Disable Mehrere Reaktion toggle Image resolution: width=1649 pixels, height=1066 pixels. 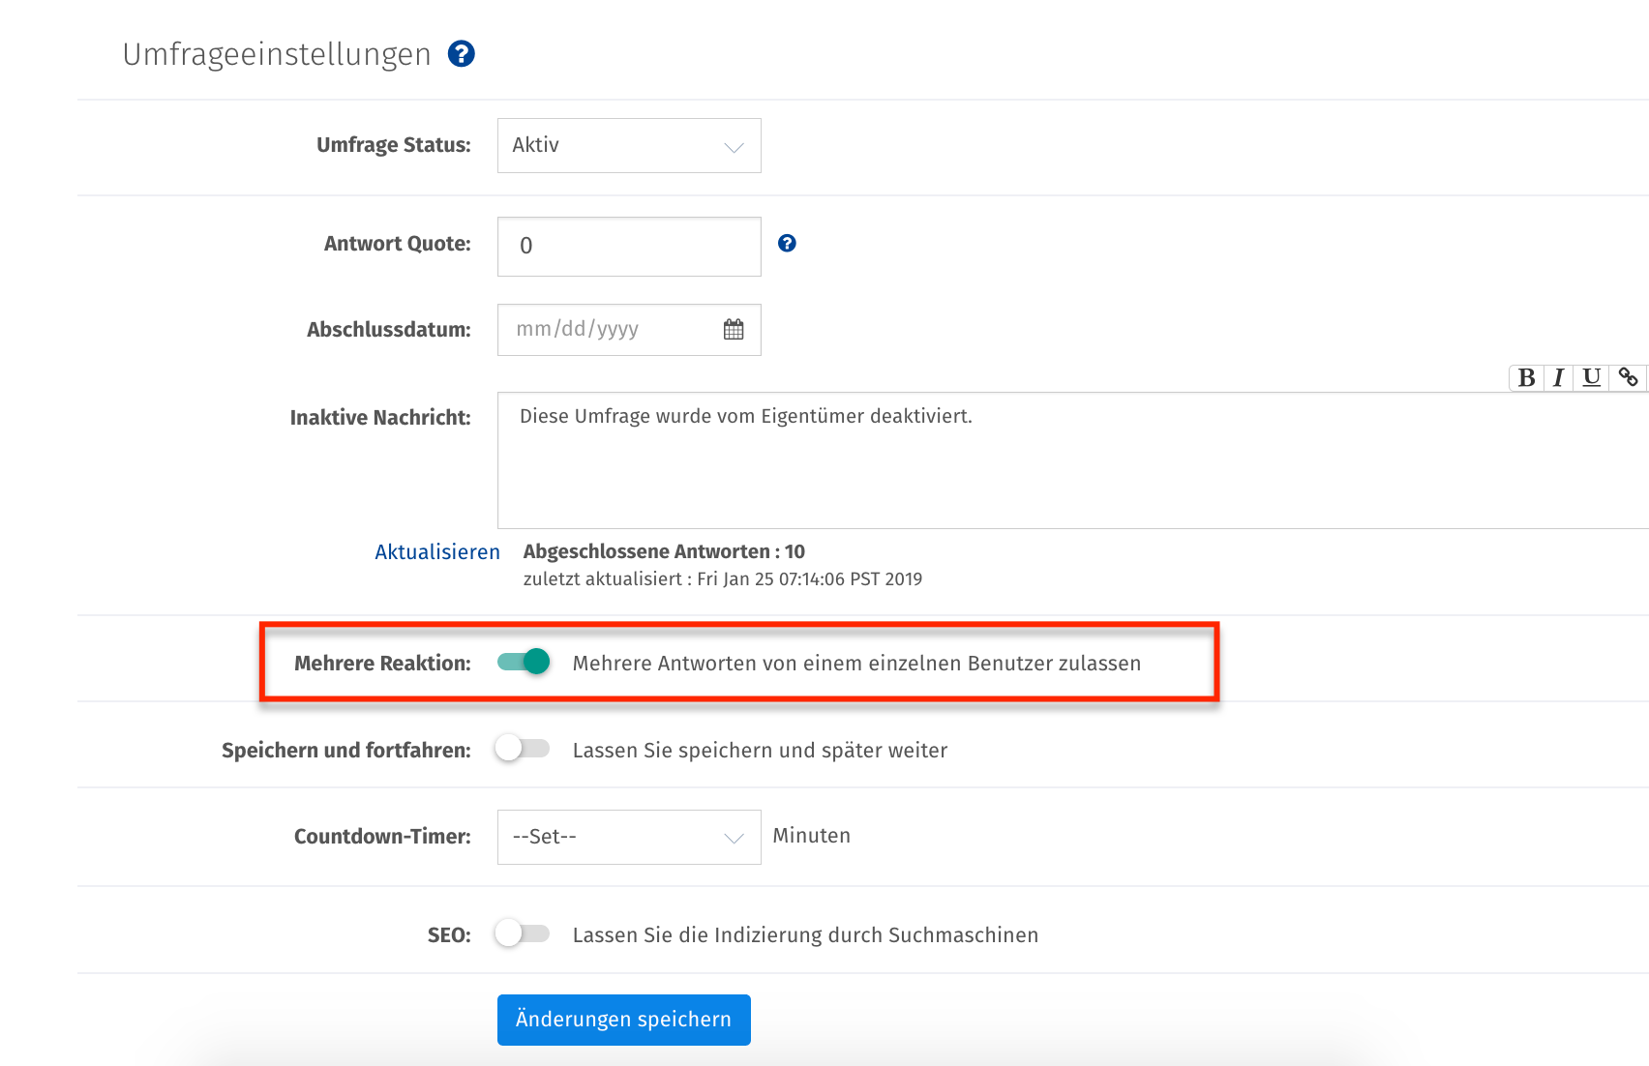coord(522,663)
